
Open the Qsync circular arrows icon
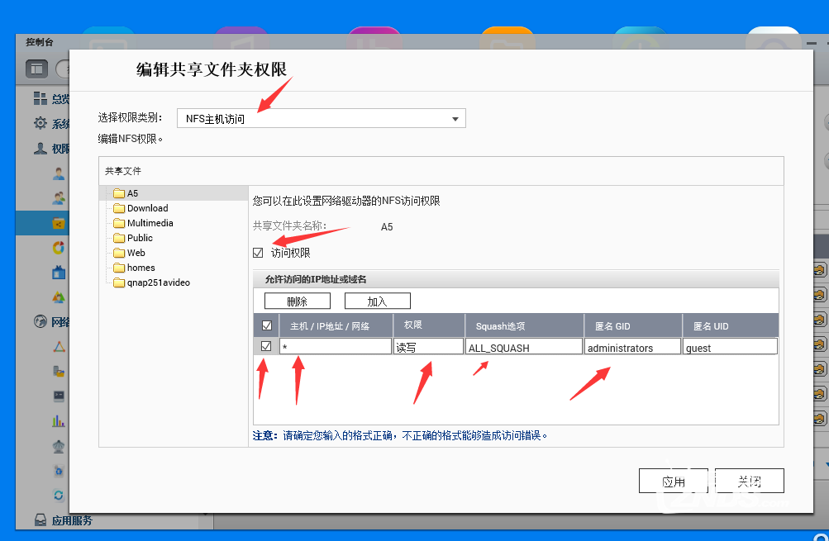pyautogui.click(x=59, y=495)
